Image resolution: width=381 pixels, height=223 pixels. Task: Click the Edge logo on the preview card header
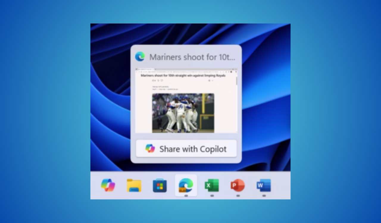139,56
